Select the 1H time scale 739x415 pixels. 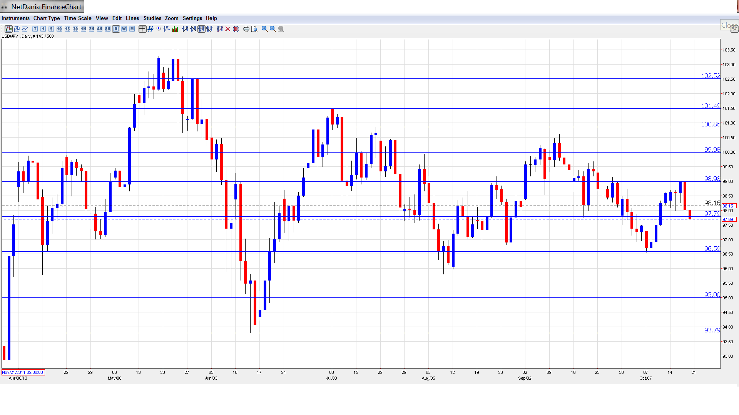click(x=84, y=29)
